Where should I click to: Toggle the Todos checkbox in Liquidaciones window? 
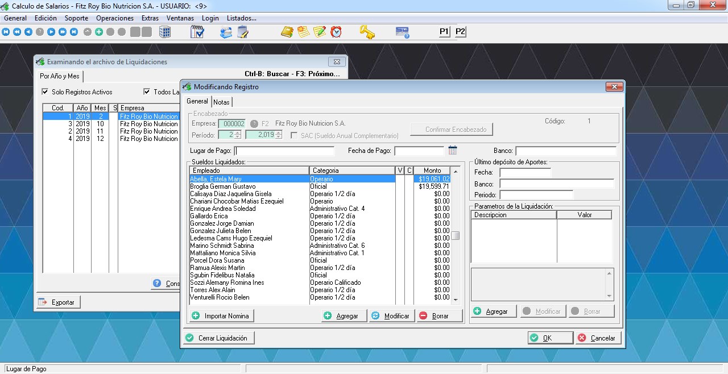[x=147, y=92]
